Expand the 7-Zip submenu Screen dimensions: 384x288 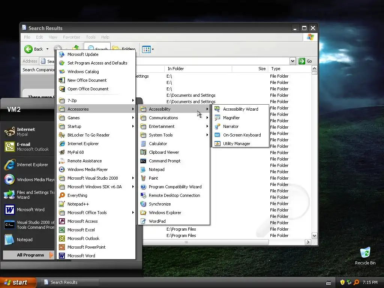tap(96, 100)
